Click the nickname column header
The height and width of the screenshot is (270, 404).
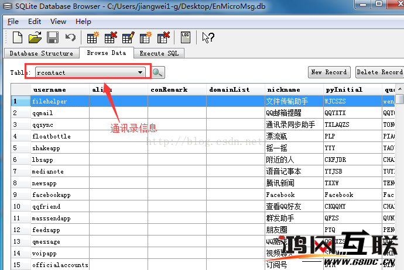pyautogui.click(x=294, y=90)
